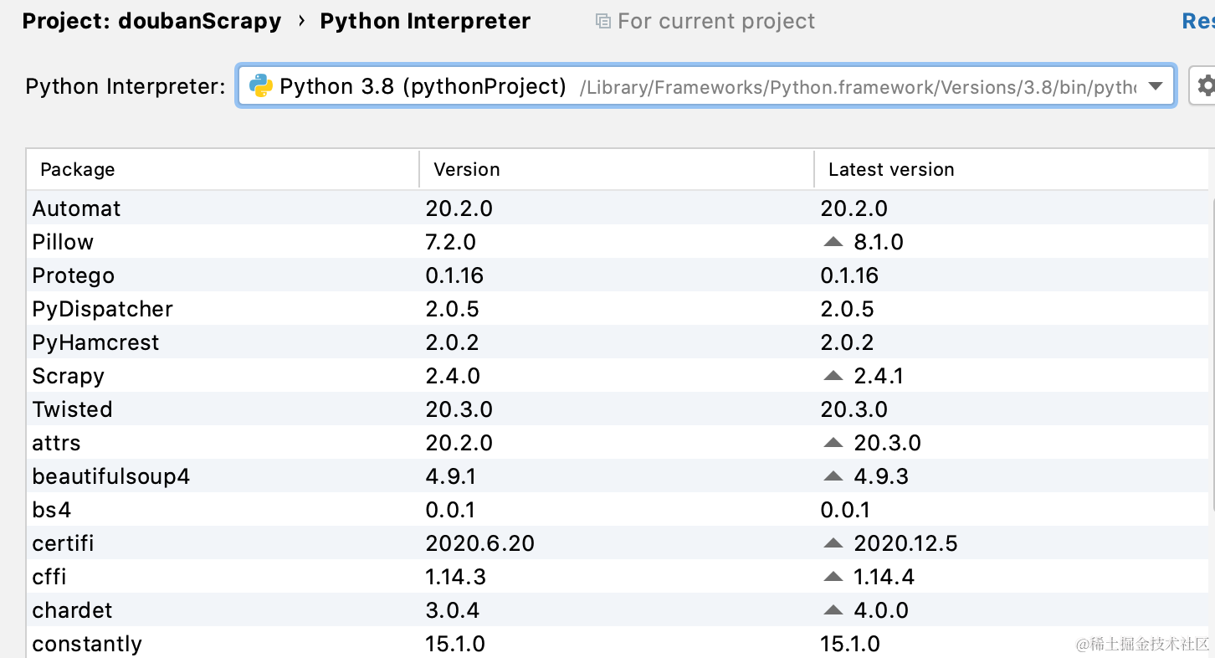
Task: Click upgrade arrow for beautifulsoup4 4.9.3
Action: point(833,476)
